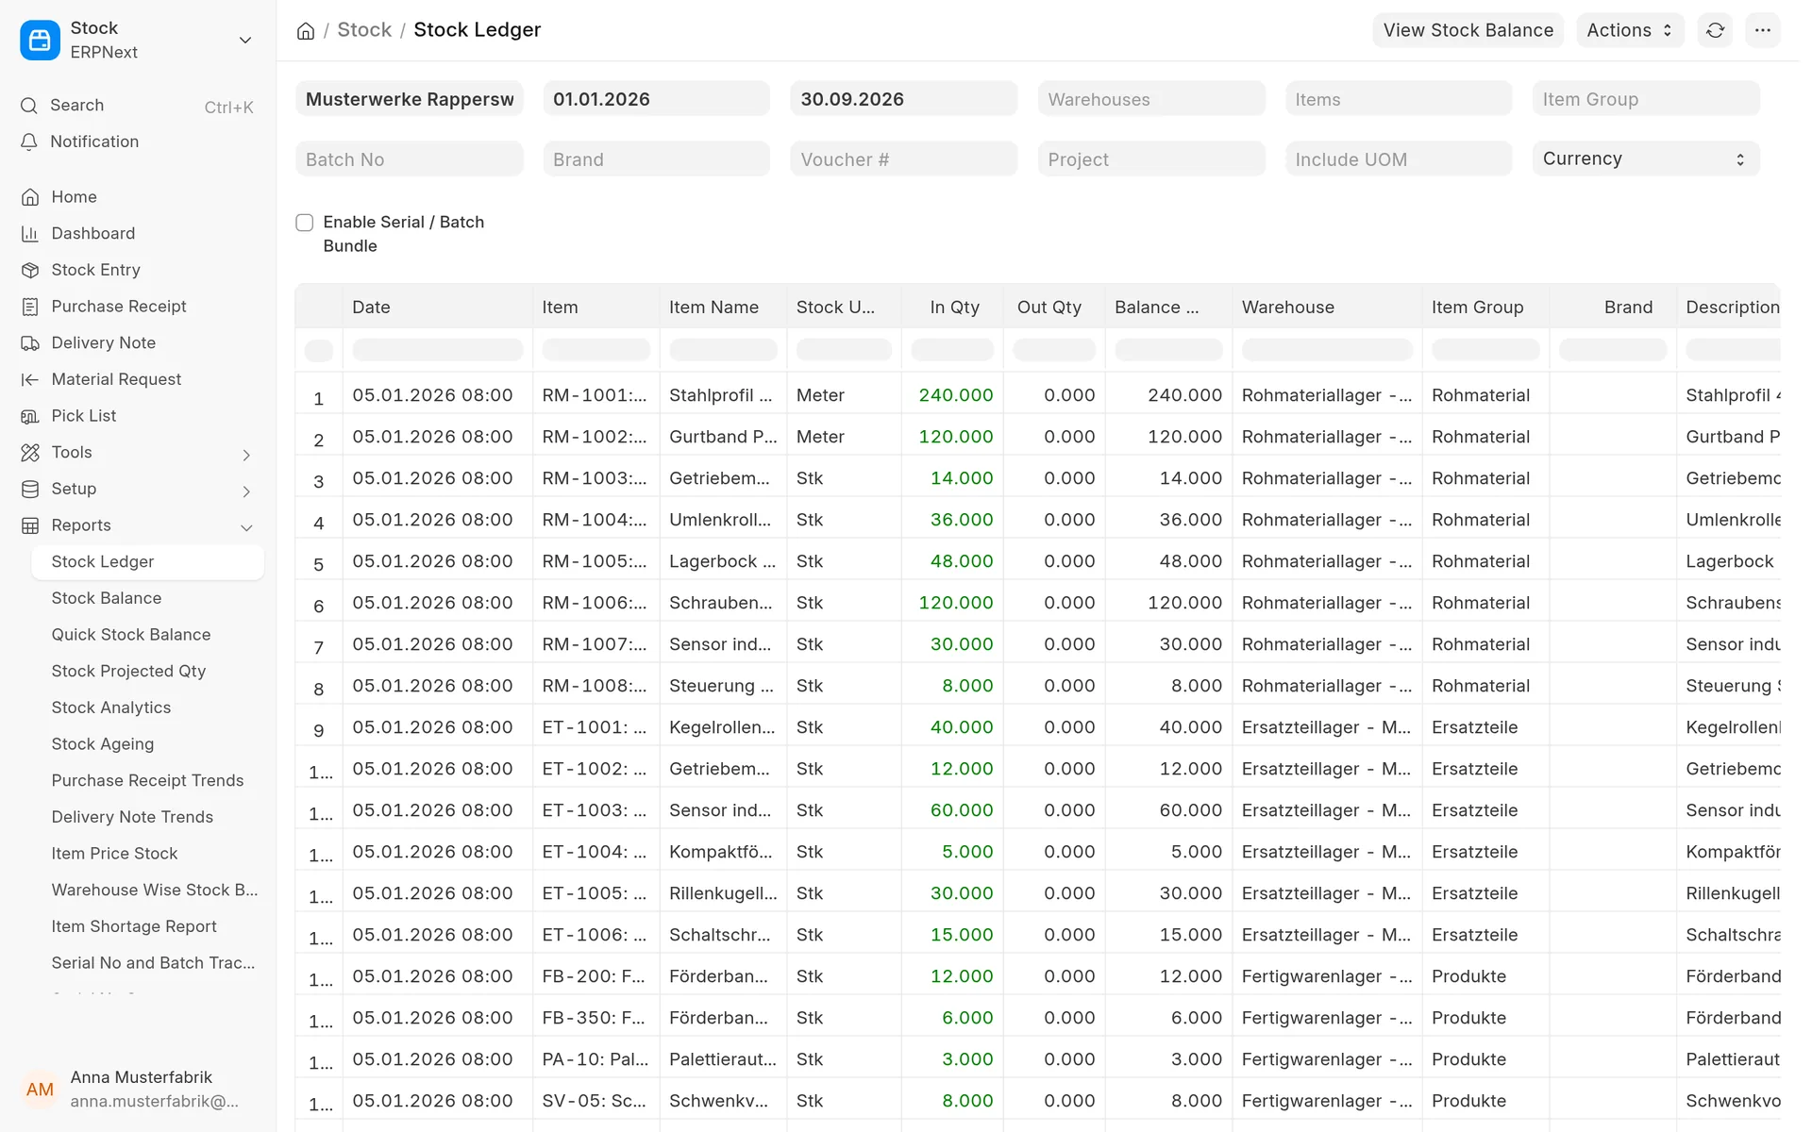This screenshot has width=1812, height=1132.
Task: Click the home icon in breadcrumb
Action: 306,31
